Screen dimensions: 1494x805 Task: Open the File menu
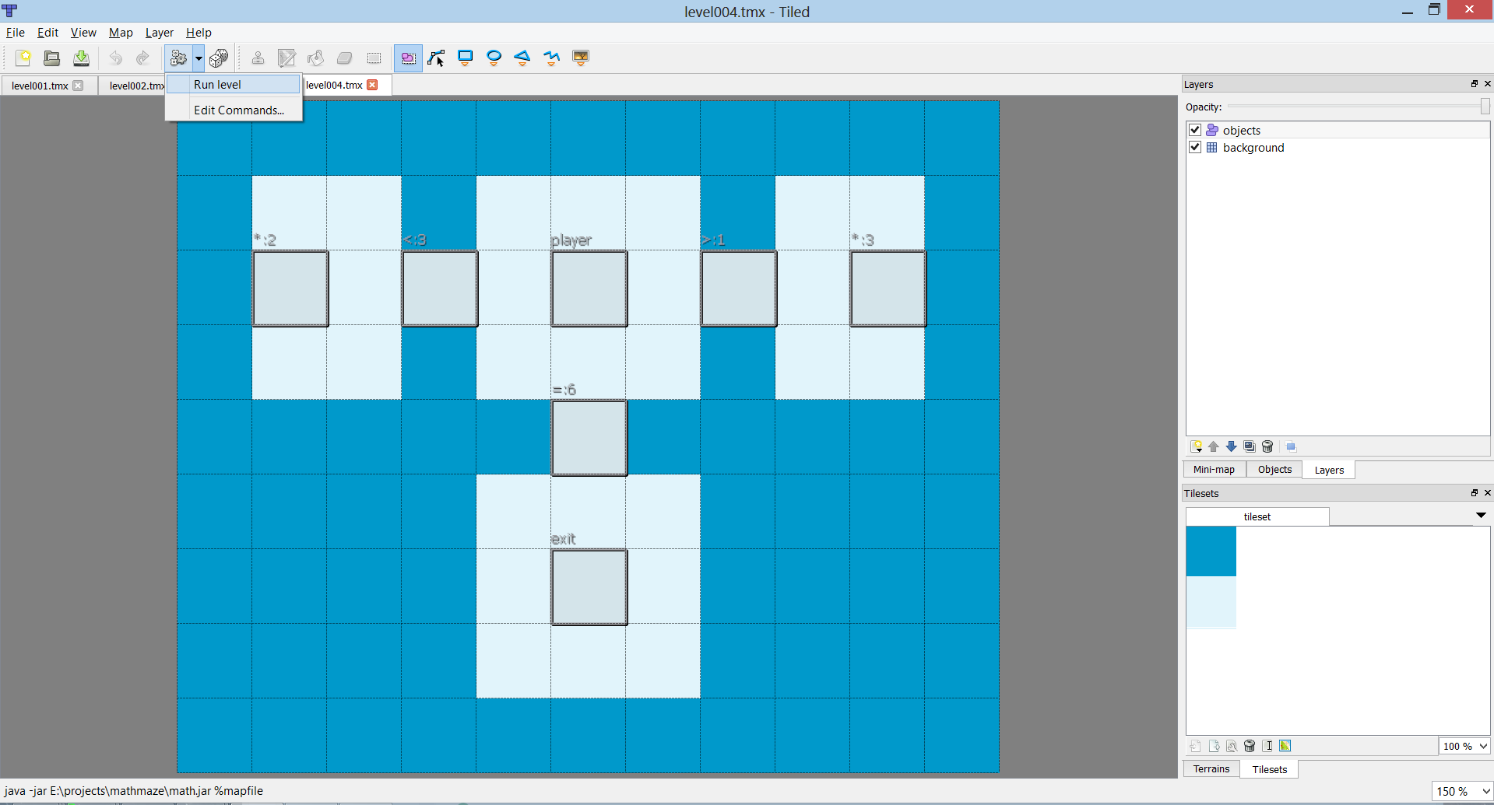(16, 33)
